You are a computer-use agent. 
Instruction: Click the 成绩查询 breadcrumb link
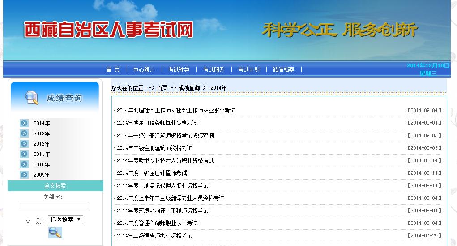click(189, 88)
